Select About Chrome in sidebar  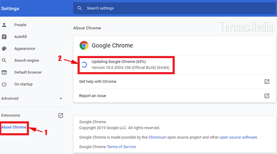pyautogui.click(x=14, y=127)
